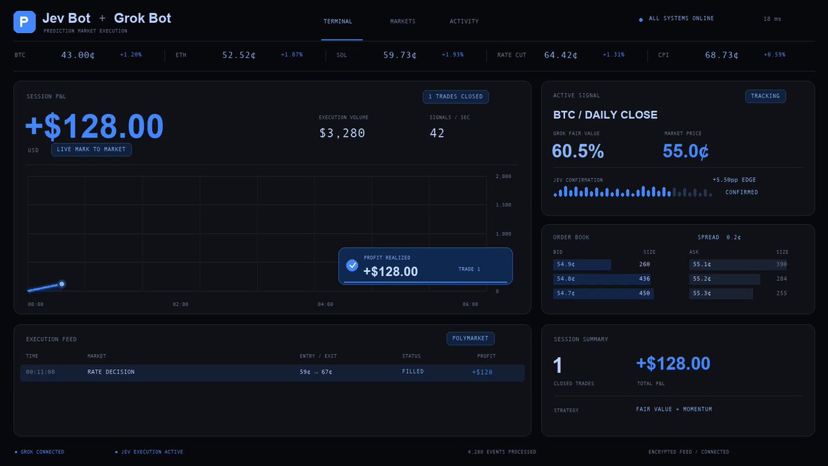The height and width of the screenshot is (466, 828).
Task: Click the execution time 00:11:08
Action: click(x=41, y=372)
